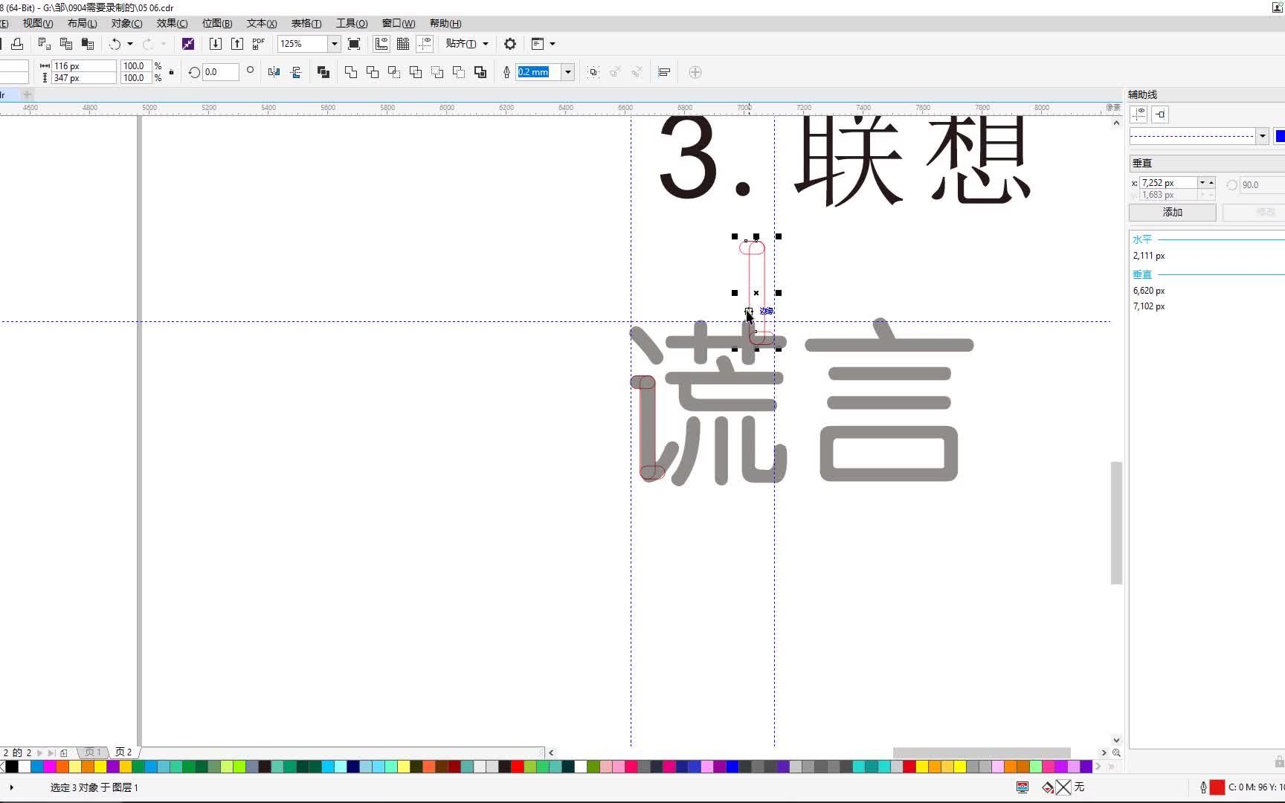Click the Combine objects icon
This screenshot has width=1285, height=803.
coord(323,72)
